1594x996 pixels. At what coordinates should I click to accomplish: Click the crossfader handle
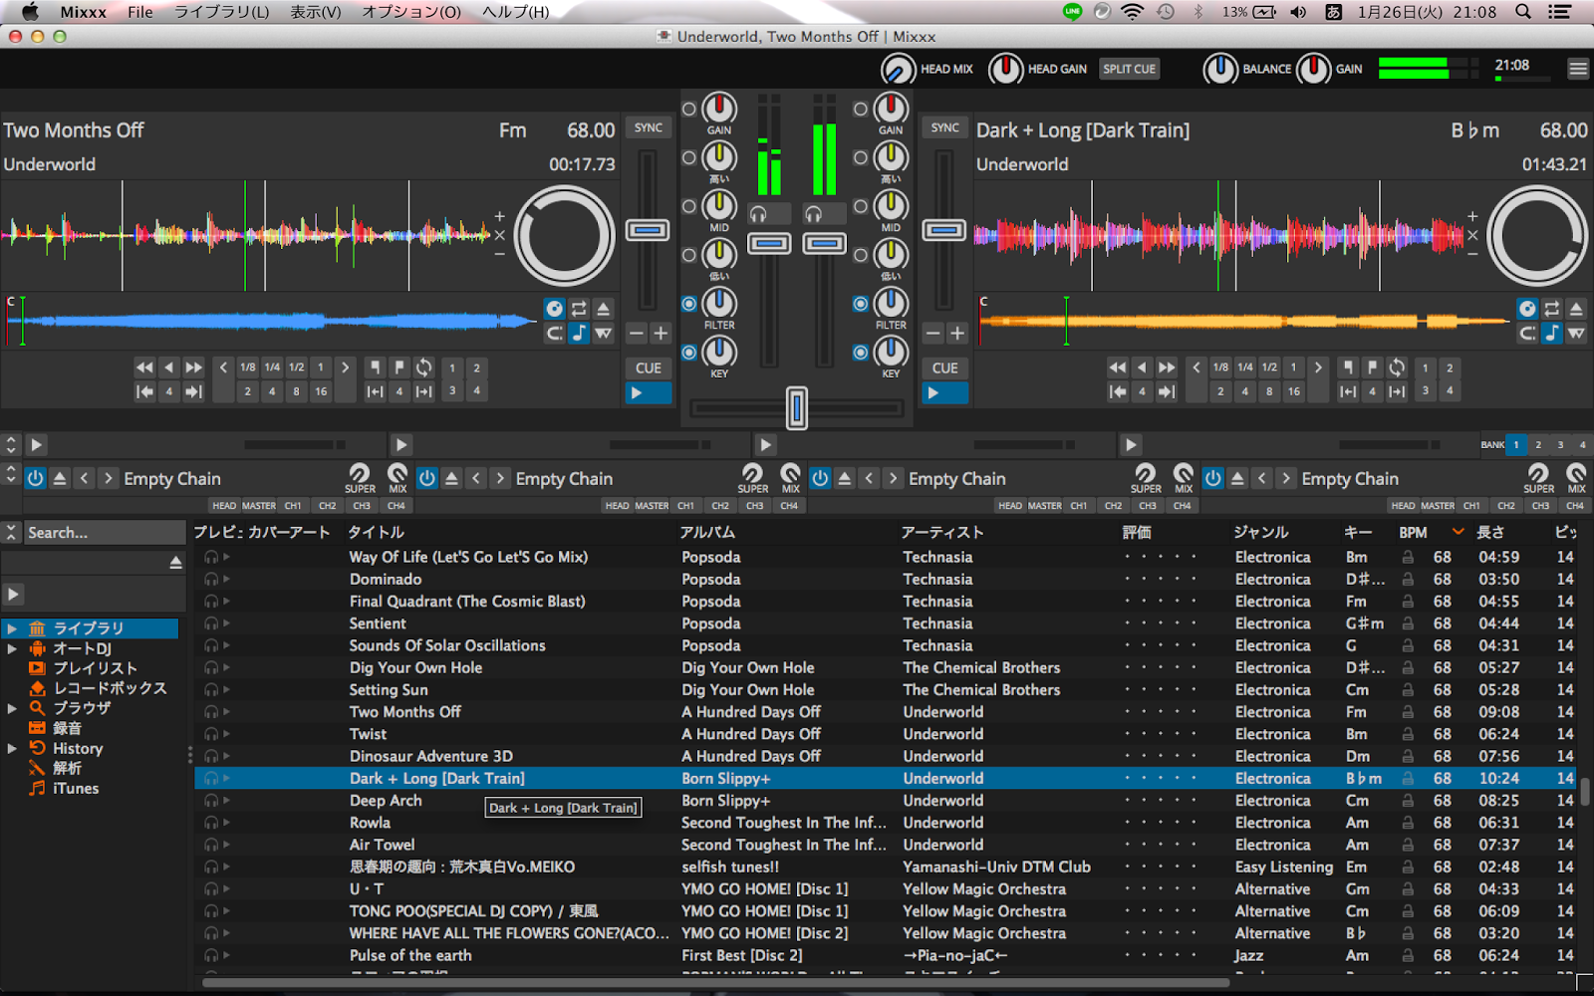(x=797, y=408)
